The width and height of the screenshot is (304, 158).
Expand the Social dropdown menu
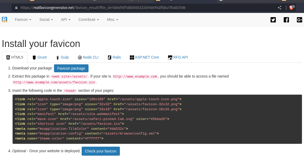point(46,20)
